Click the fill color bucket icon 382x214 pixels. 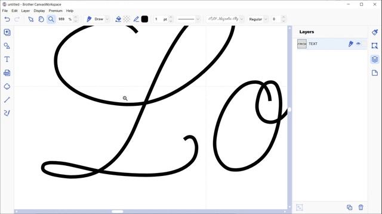[118, 19]
